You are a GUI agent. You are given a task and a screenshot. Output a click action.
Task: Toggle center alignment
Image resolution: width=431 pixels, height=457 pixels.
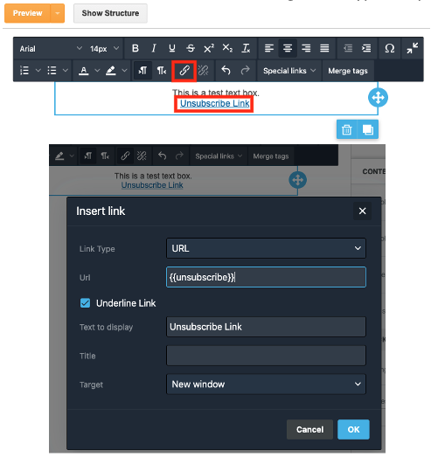288,48
